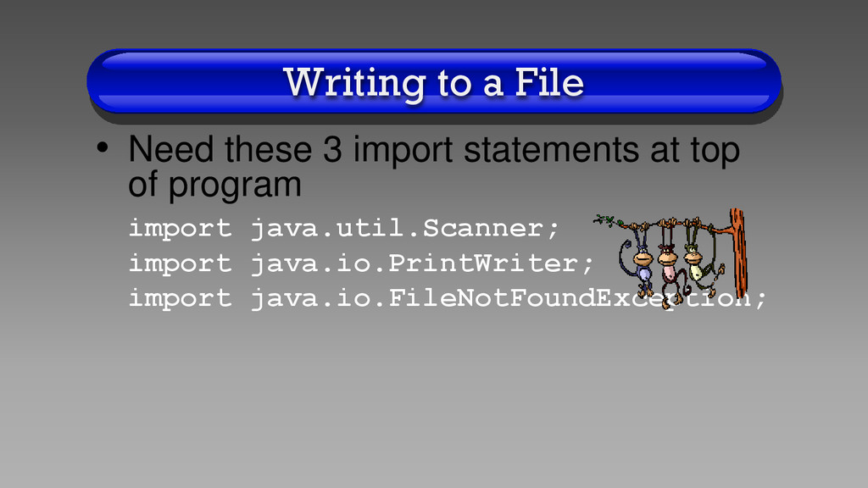868x488 pixels.
Task: Click the blue monkey hanging from branch
Action: pos(637,258)
